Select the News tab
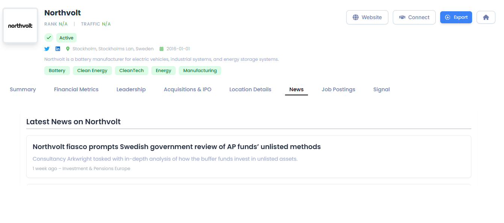Screen dimensions: 504x223 296,89
